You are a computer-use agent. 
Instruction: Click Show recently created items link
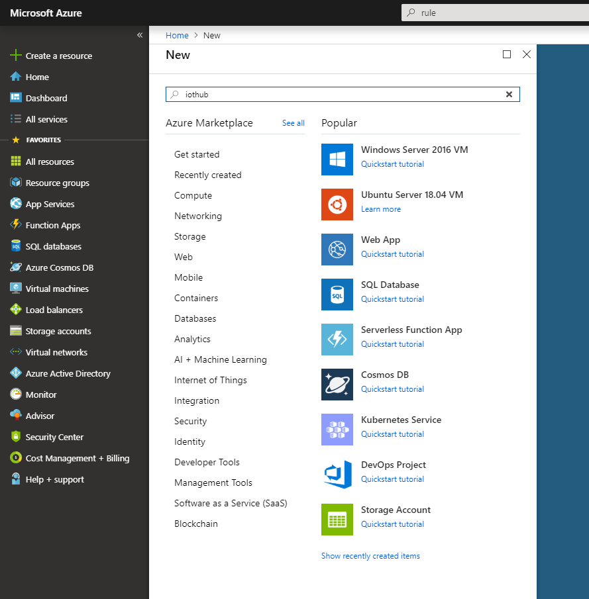[x=370, y=556]
